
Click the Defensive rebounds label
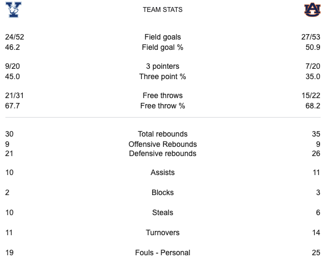click(x=162, y=154)
